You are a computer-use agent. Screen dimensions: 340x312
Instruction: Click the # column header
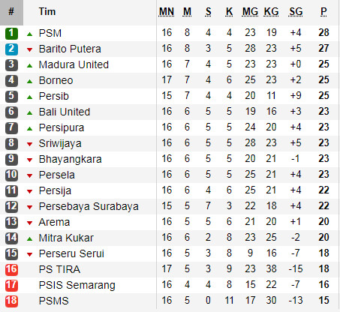[11, 12]
